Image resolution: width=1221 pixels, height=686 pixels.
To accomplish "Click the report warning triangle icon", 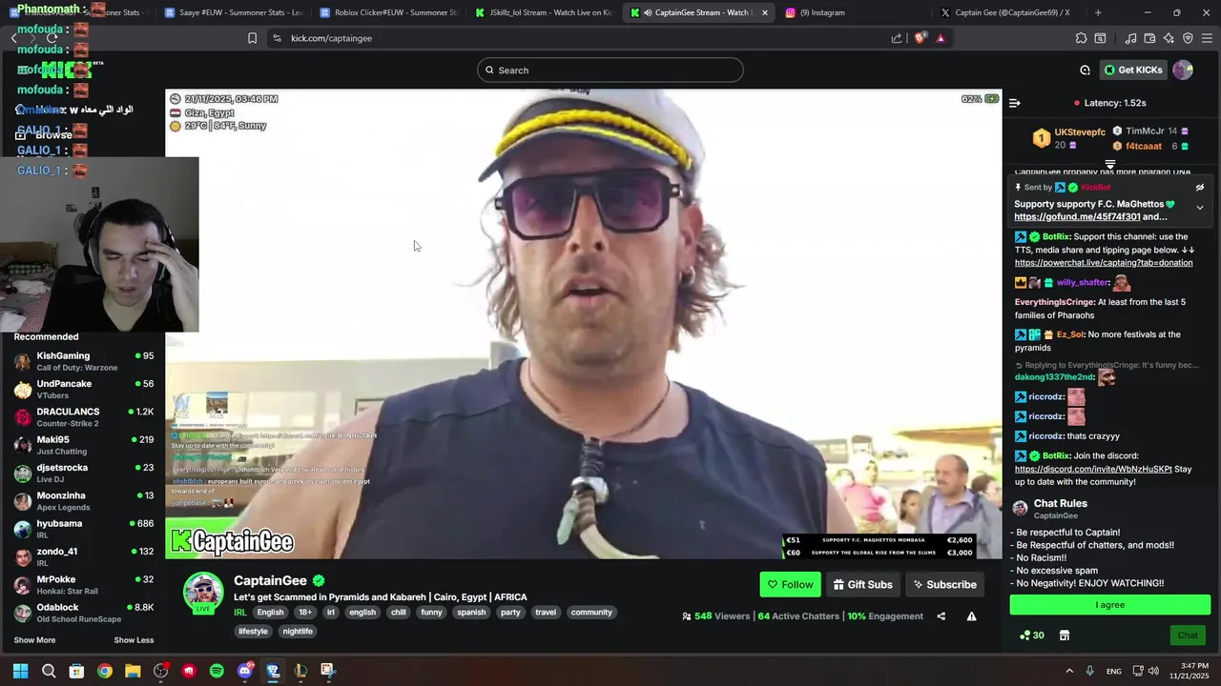I will (x=971, y=616).
